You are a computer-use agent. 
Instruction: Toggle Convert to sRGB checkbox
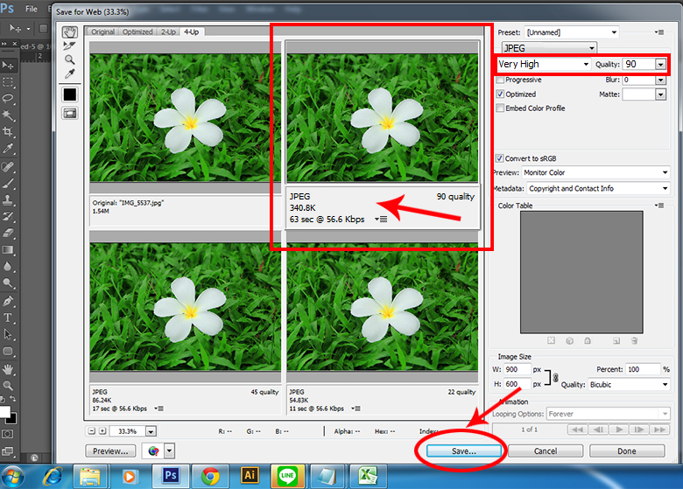[500, 158]
